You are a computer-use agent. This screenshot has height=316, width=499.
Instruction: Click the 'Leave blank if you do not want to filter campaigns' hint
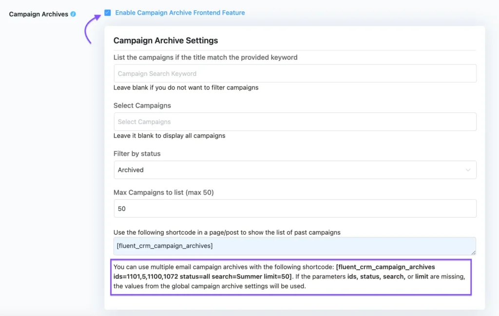click(186, 88)
